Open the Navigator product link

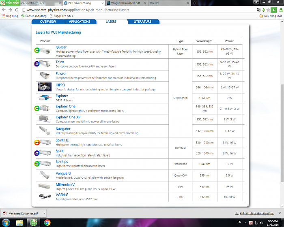pyautogui.click(x=63, y=129)
